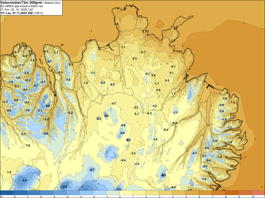265x198 pixels.
Task: Click the -6.3 temperature reading
Action: 164,175
